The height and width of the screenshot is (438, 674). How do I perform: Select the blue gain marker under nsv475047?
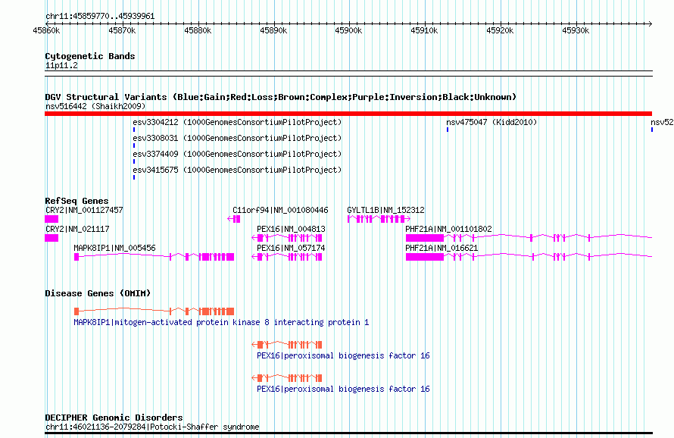(448, 130)
